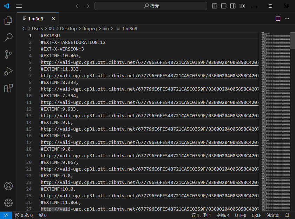This screenshot has width=295, height=219.
Task: Open the Manage settings gear
Action: pyautogui.click(x=8, y=203)
